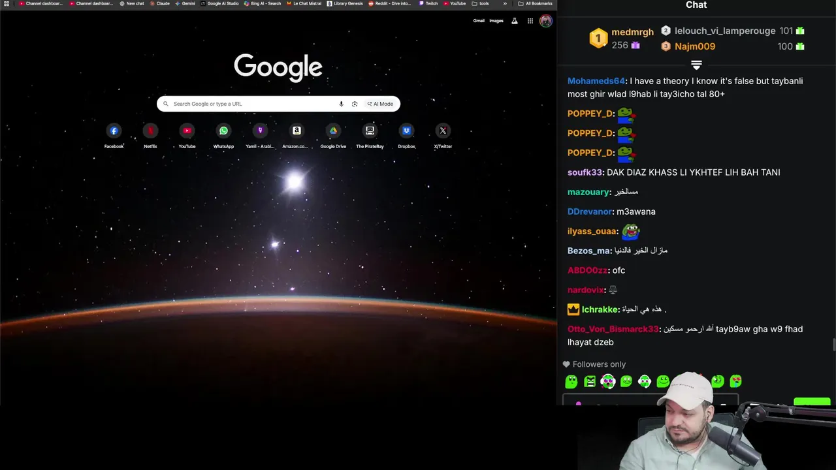The width and height of the screenshot is (836, 470).
Task: Open the All Bookmarks folder
Action: pos(535,3)
